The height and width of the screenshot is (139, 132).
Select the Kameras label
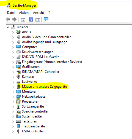click(28, 77)
